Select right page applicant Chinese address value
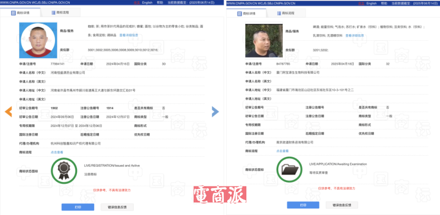This screenshot has width=440, height=215. coord(315,90)
